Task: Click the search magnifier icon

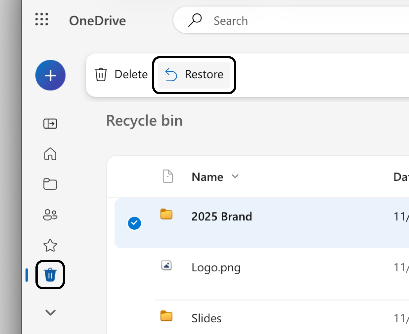Action: click(195, 20)
